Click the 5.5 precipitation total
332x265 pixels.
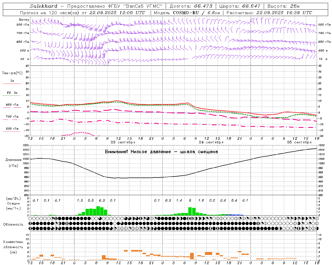[x=91, y=200]
